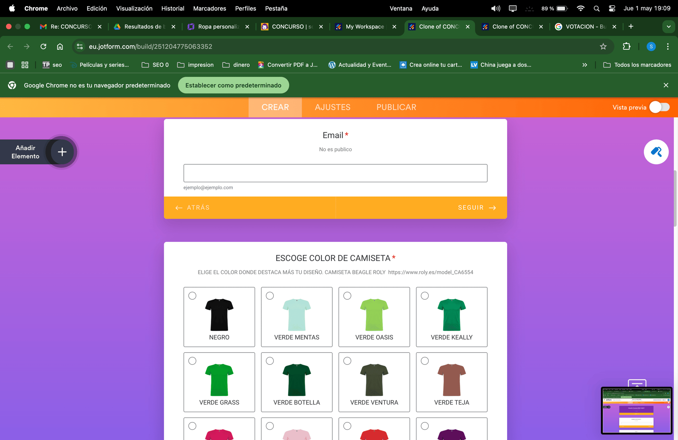Click the browser reload icon
Screen dimensions: 678x440
click(x=43, y=47)
